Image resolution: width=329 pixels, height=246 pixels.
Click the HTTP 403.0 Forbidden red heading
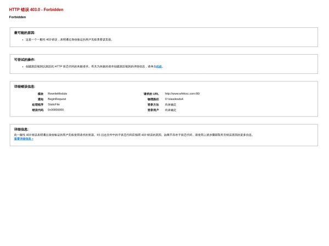click(x=36, y=10)
